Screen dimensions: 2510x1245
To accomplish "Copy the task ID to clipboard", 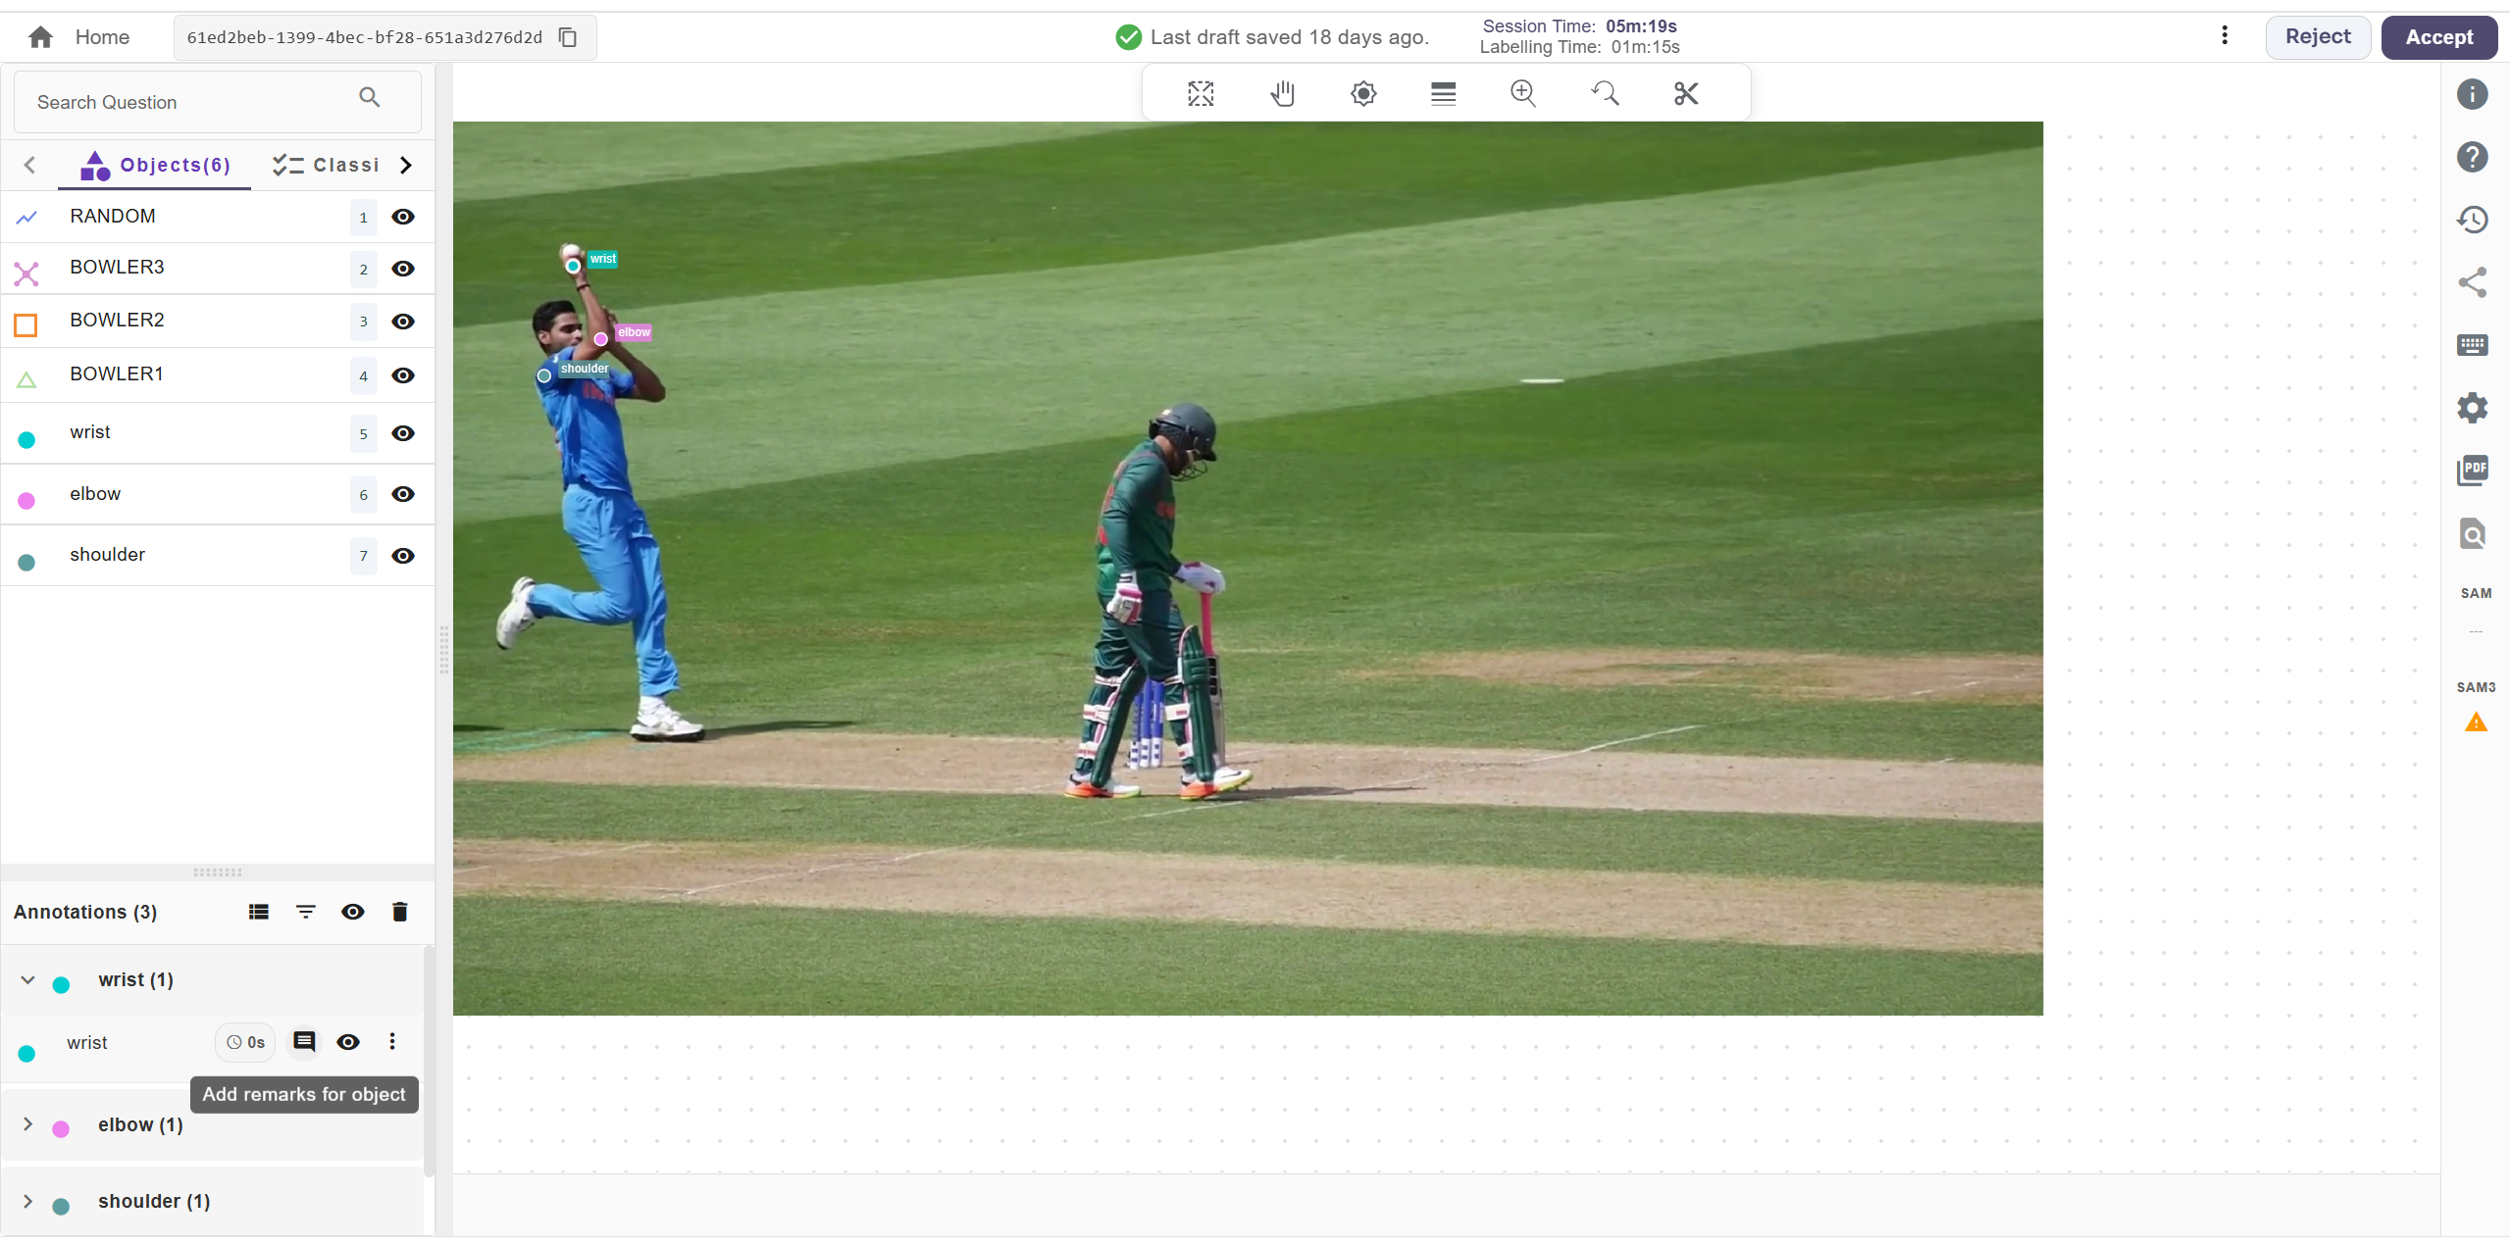I will 568,37.
